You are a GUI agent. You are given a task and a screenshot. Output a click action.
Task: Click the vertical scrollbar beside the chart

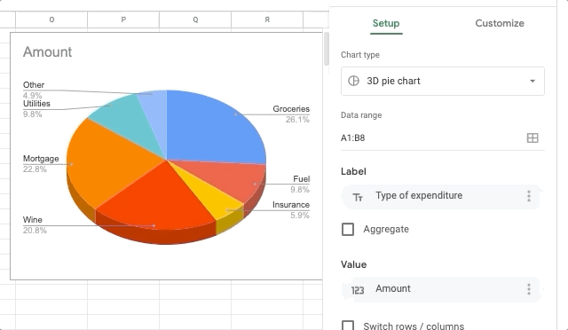click(327, 49)
